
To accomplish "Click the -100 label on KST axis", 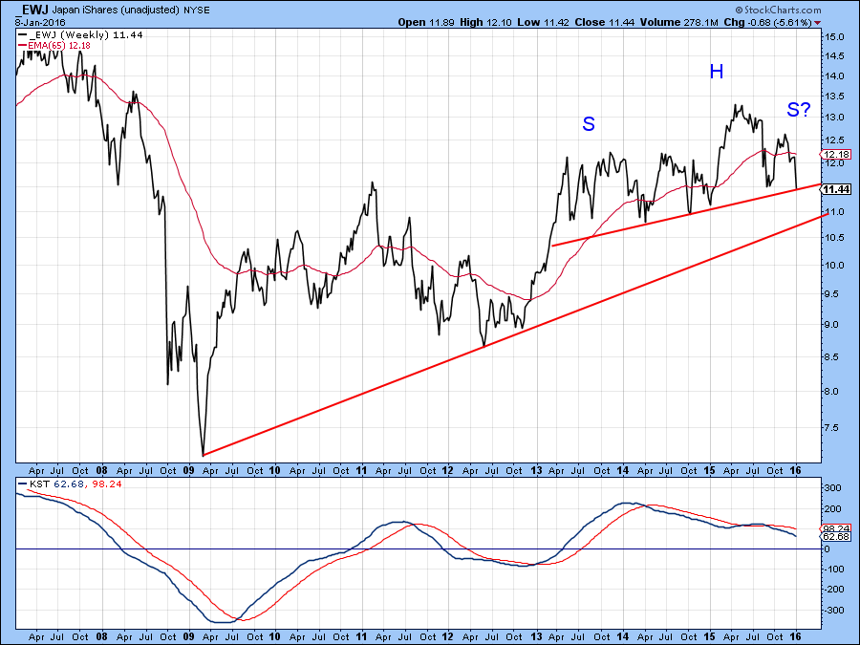I will (832, 570).
